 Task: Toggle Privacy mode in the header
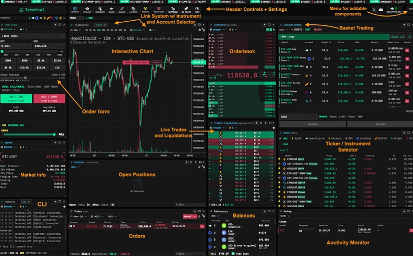(87, 10)
